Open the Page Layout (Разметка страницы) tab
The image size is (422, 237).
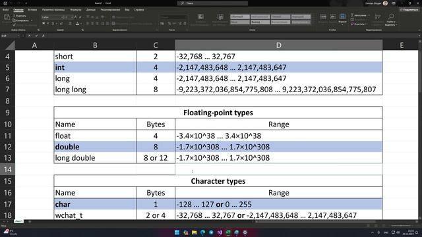tap(53, 10)
